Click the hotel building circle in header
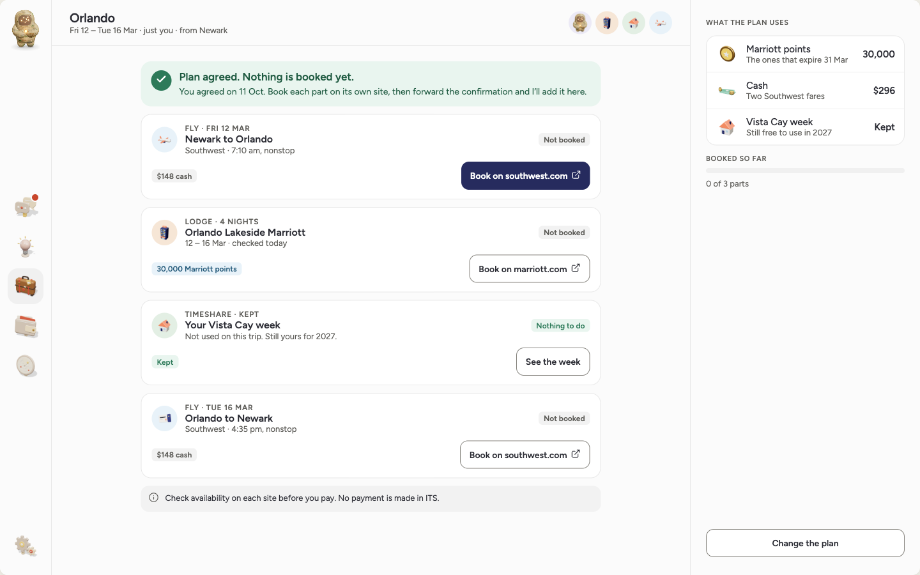 [x=607, y=23]
